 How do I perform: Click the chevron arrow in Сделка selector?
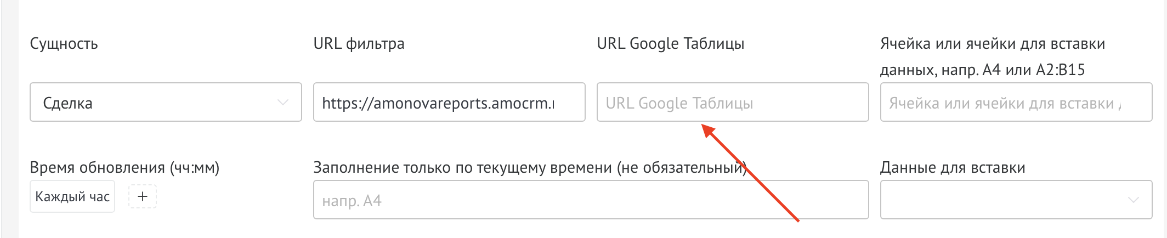(283, 103)
